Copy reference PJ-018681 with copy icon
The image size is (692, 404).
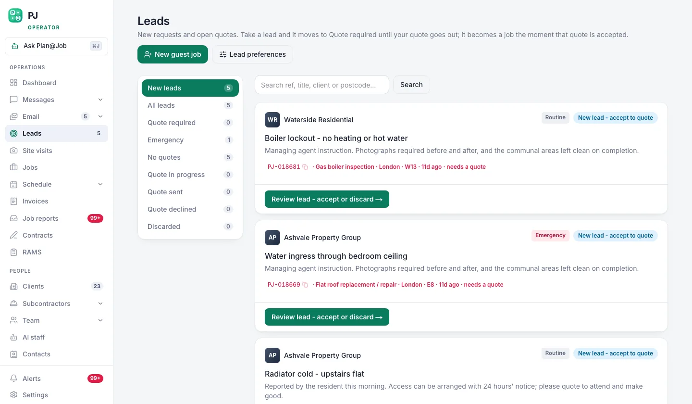pos(305,167)
